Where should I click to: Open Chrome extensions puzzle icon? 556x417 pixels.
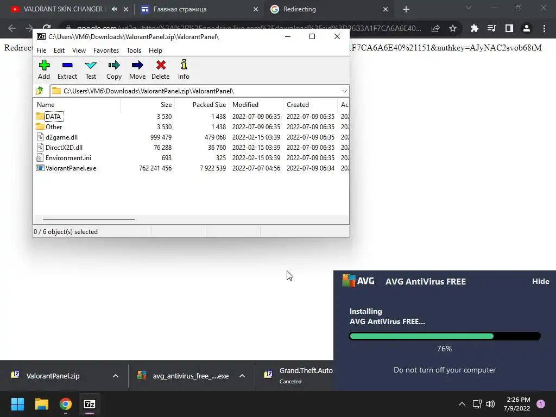pyautogui.click(x=474, y=28)
